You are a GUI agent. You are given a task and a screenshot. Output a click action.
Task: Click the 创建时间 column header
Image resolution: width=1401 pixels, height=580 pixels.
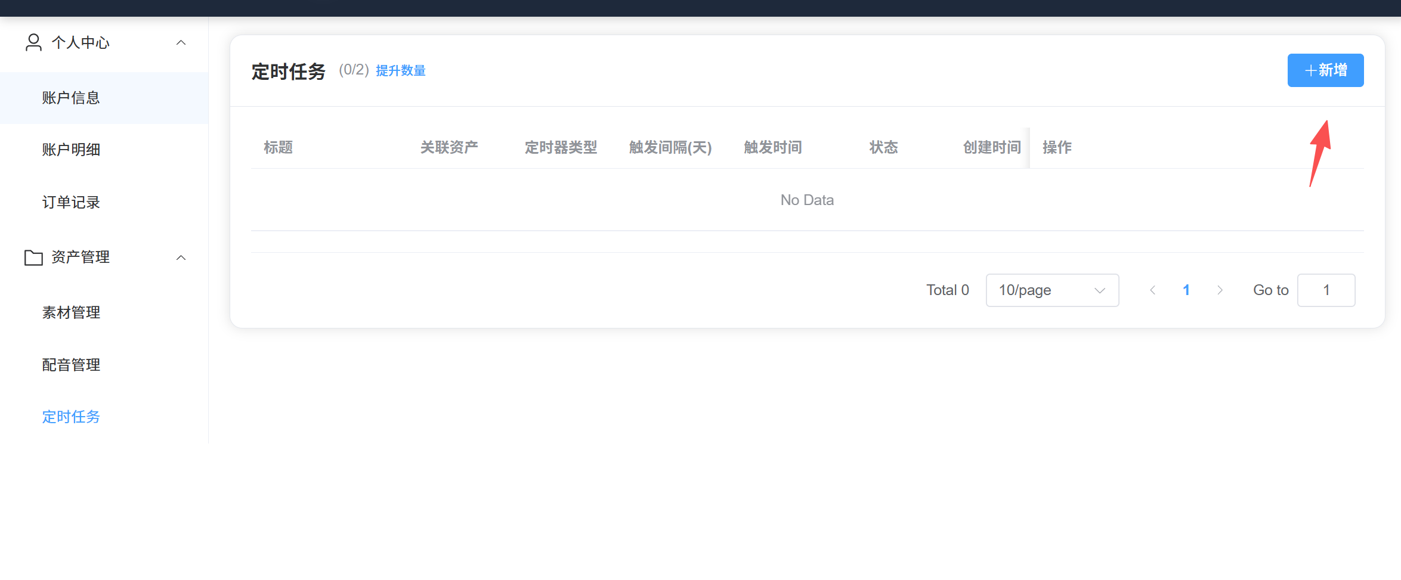point(992,147)
